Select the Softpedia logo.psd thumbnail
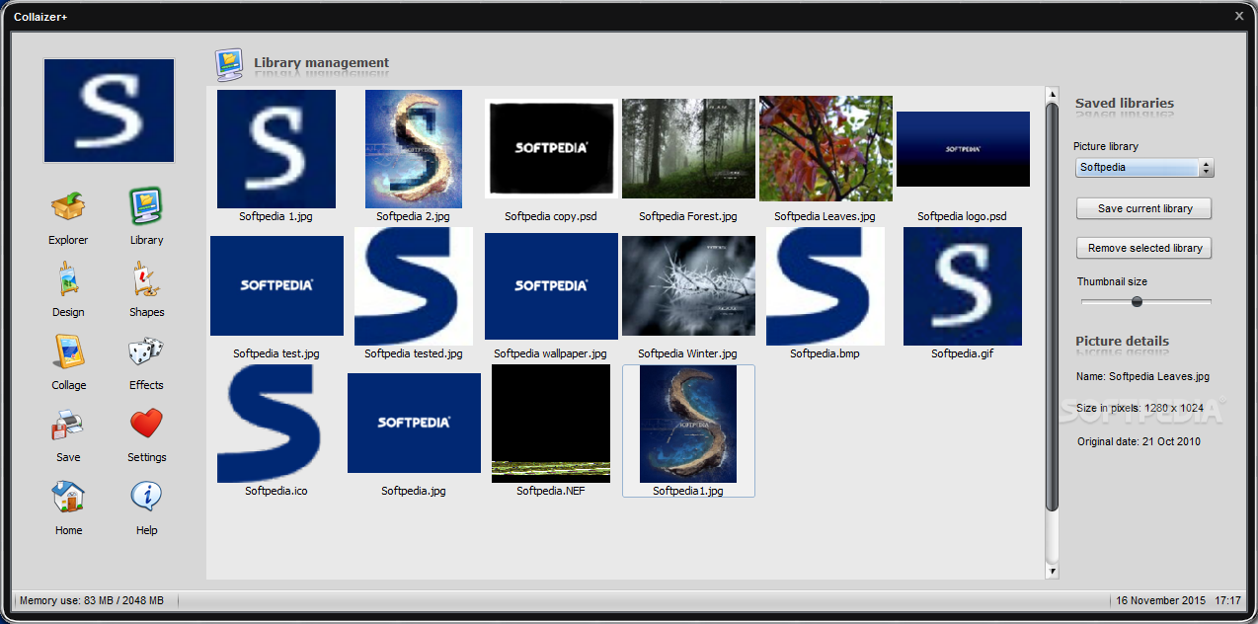This screenshot has height=624, width=1258. tap(963, 149)
